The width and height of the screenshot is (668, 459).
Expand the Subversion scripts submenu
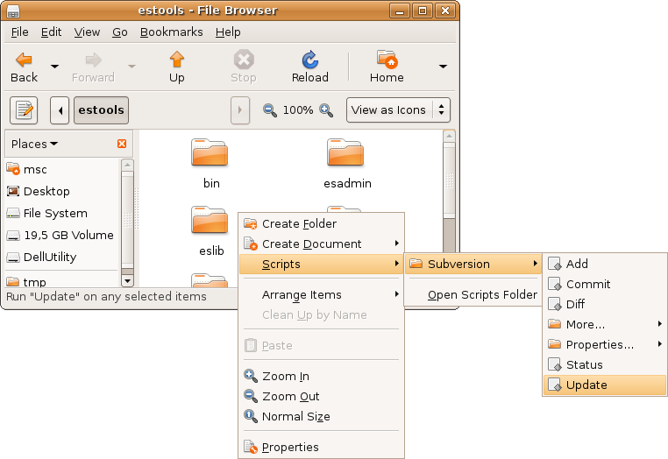[x=473, y=264]
